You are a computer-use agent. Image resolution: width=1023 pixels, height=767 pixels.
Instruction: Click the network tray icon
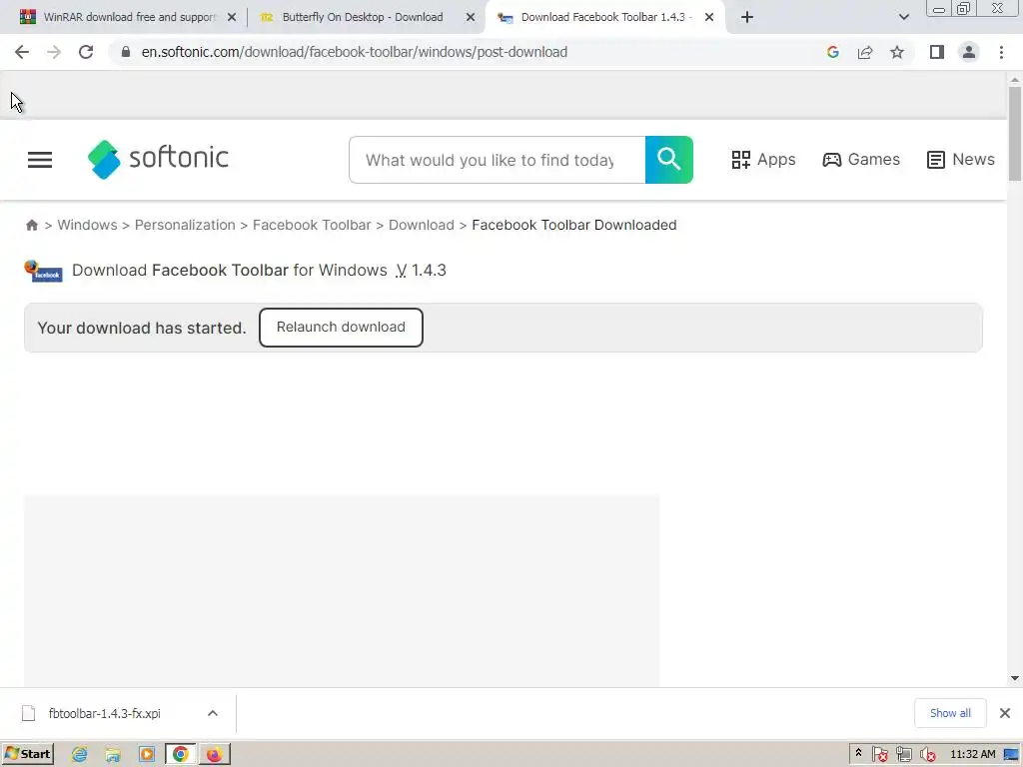tap(903, 755)
